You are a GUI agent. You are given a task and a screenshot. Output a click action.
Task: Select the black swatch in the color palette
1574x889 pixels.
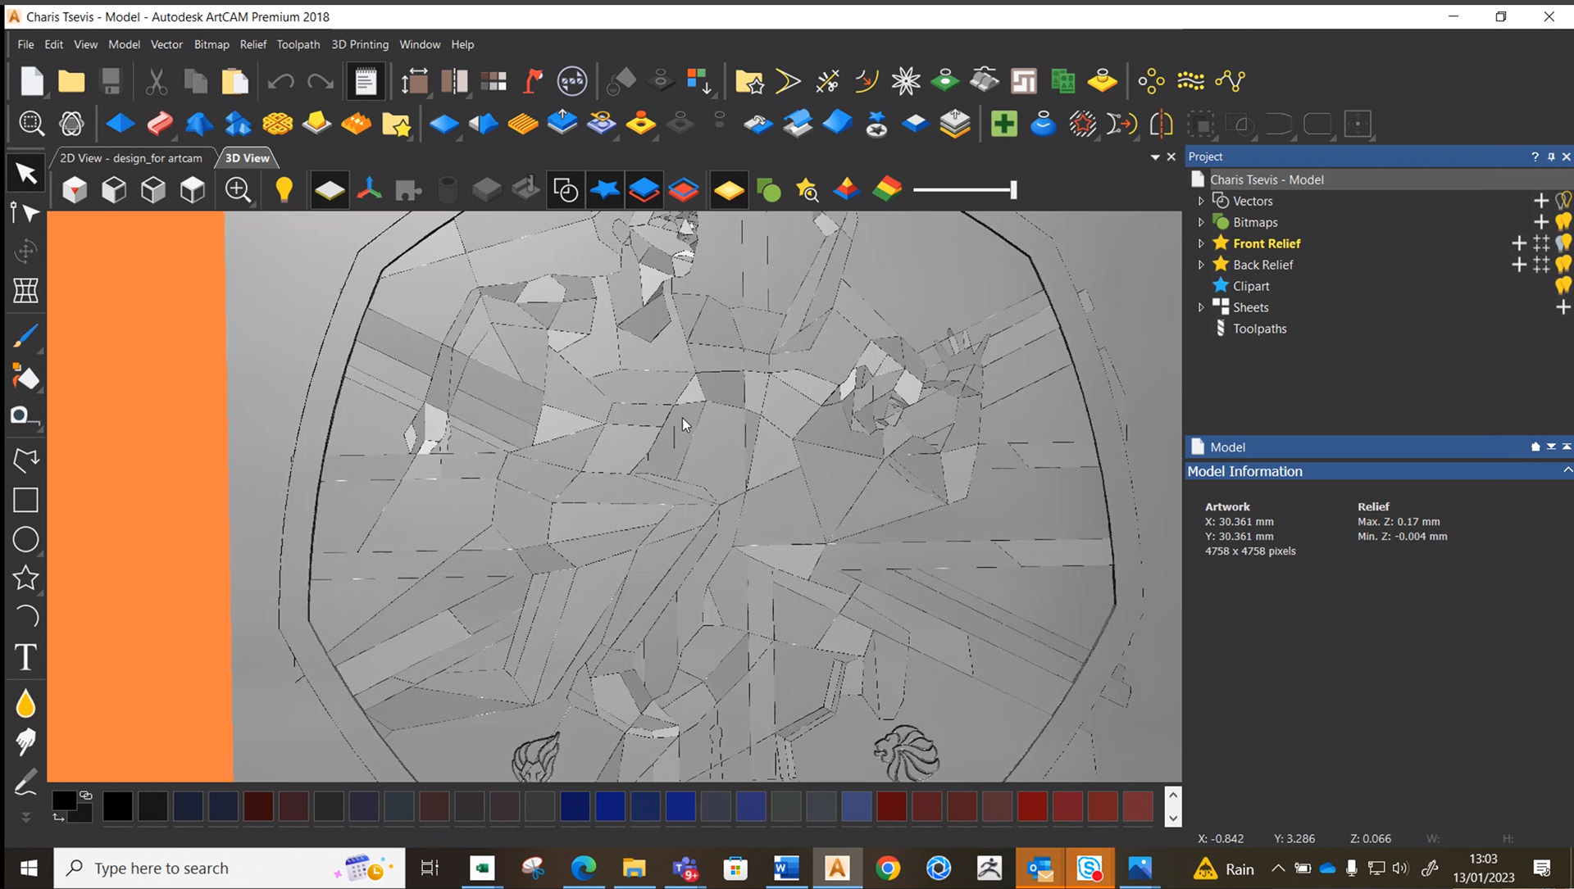[117, 806]
